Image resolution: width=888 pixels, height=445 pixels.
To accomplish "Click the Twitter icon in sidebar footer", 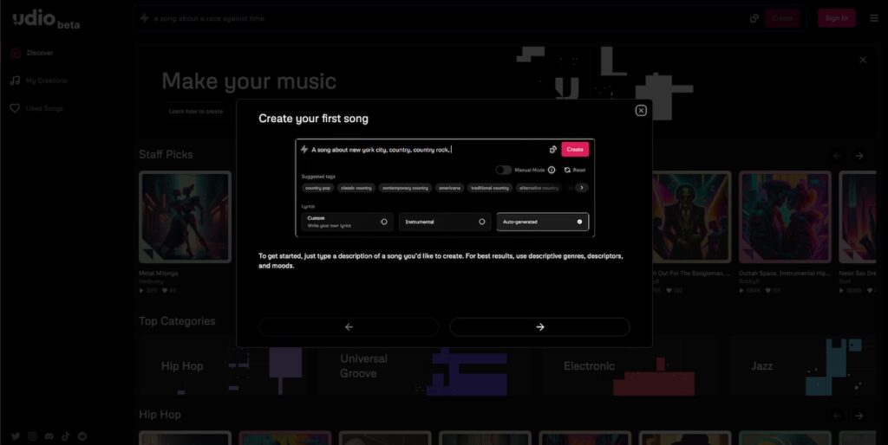I will coord(16,436).
